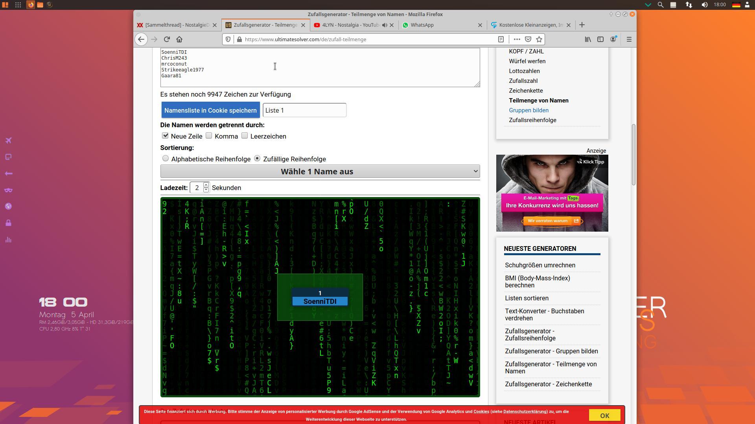755x424 pixels.
Task: Click Firefox launcher in top panel
Action: (31, 5)
